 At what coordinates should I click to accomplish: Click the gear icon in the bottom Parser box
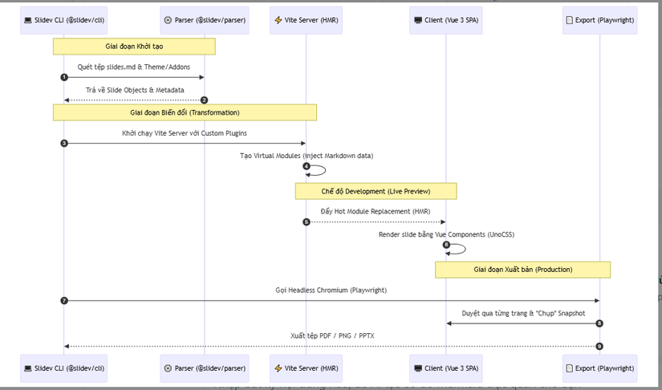click(x=167, y=368)
